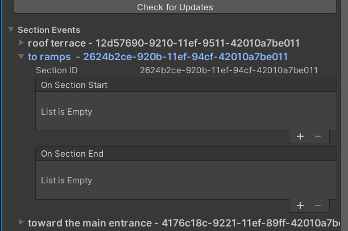Remove a listener from On Section End

[x=318, y=205]
